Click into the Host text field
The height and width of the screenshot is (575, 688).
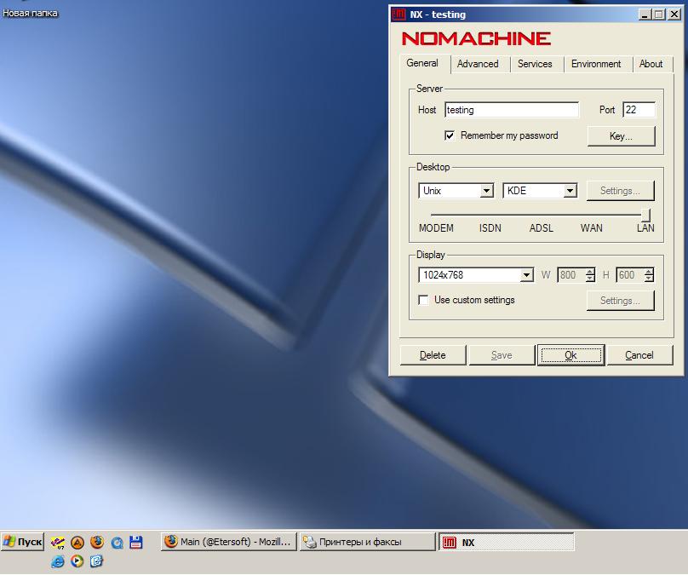[511, 110]
